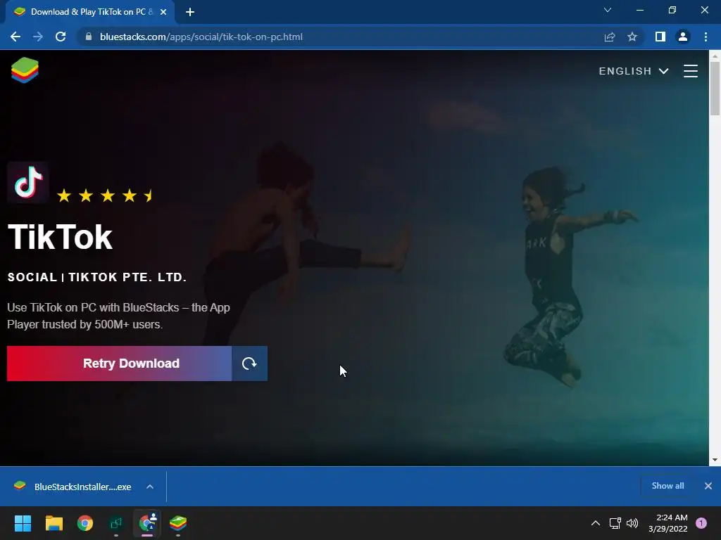Show hidden system tray icons

pyautogui.click(x=596, y=523)
